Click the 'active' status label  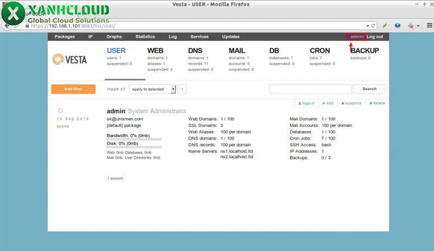[63, 126]
